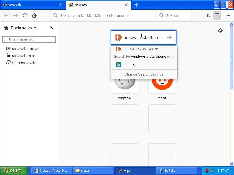234x175 pixels.
Task: Open a new tab with plus button
Action: coord(136,5)
